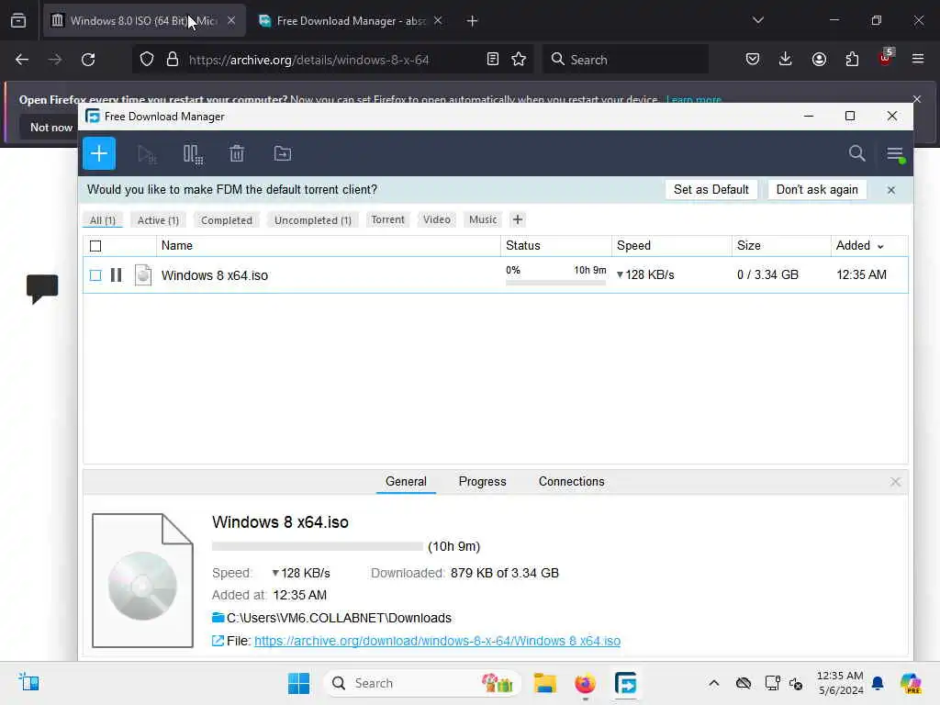Sort by the Added column arrow
This screenshot has height=705, width=940.
(x=880, y=246)
